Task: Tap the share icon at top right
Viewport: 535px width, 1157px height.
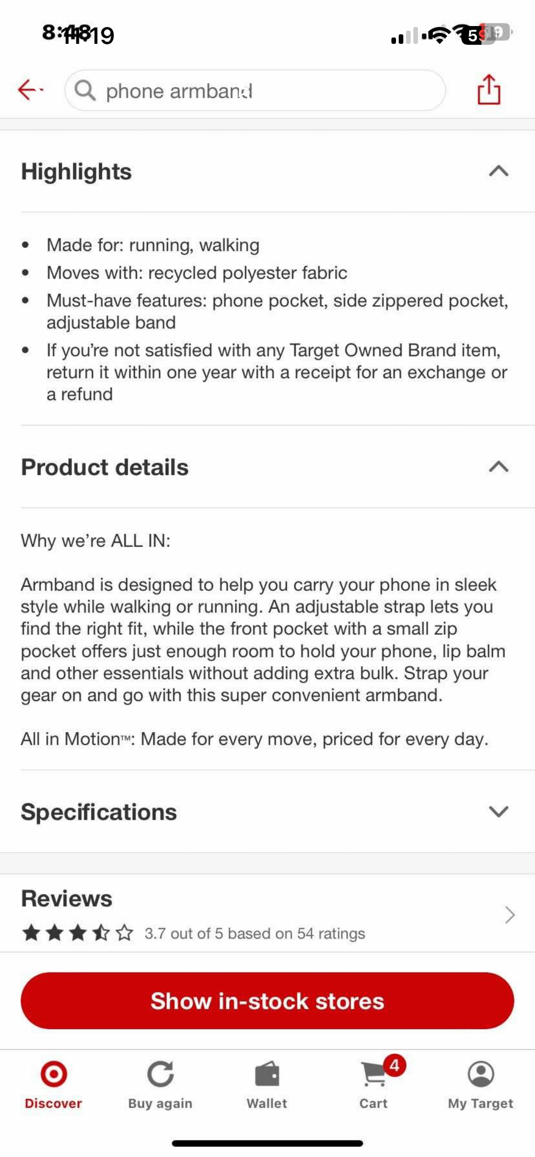Action: (489, 90)
